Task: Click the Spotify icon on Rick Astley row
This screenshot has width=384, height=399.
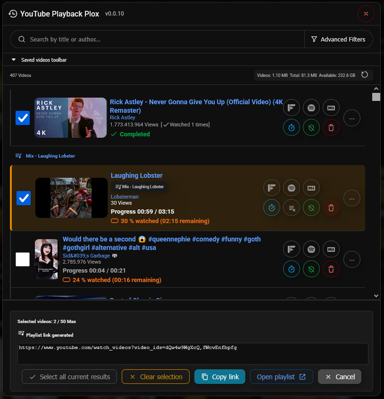Action: point(311,108)
